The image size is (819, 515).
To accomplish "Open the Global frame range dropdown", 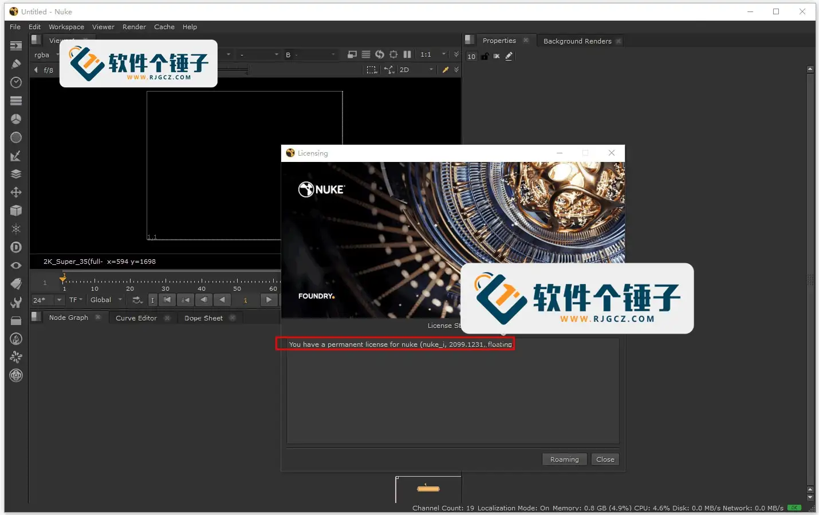I will [107, 300].
